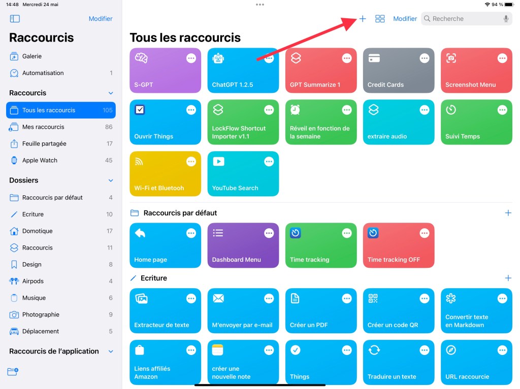Tap the plus icon to create a new shortcut
Screen dimensions: 520x389
pos(363,19)
